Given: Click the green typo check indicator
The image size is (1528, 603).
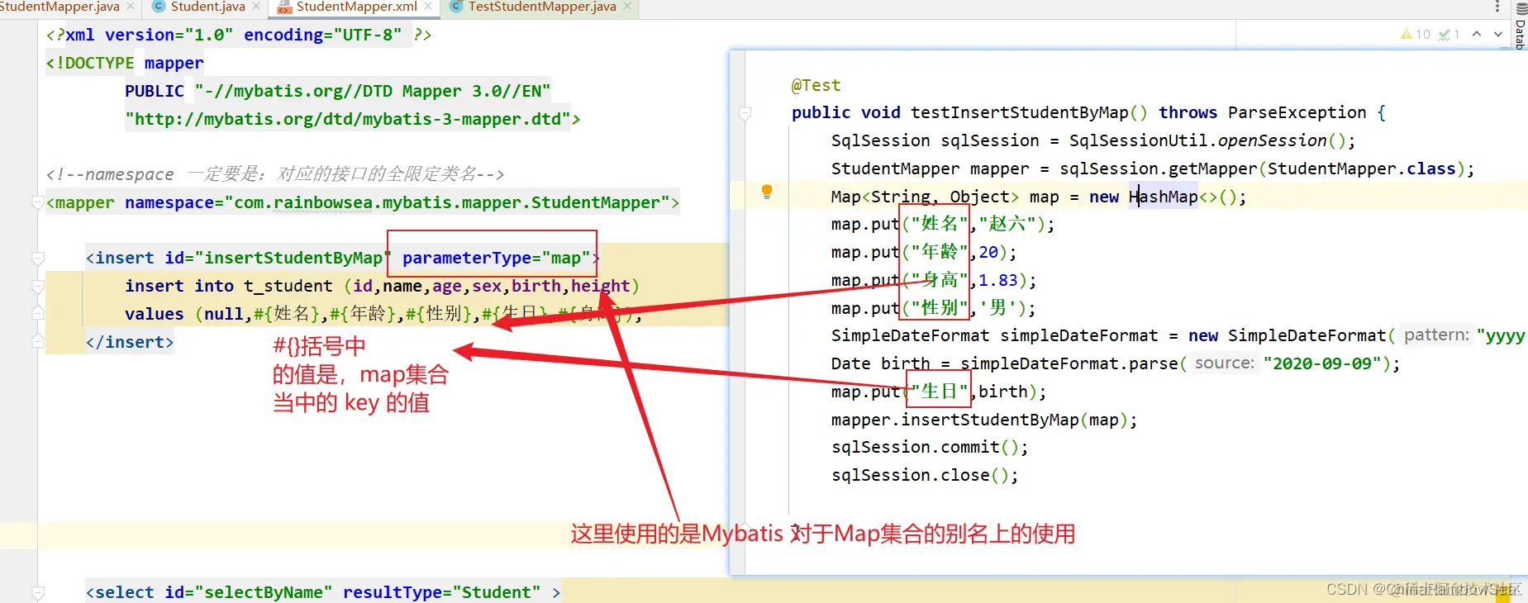Looking at the screenshot, I should coord(1449,35).
